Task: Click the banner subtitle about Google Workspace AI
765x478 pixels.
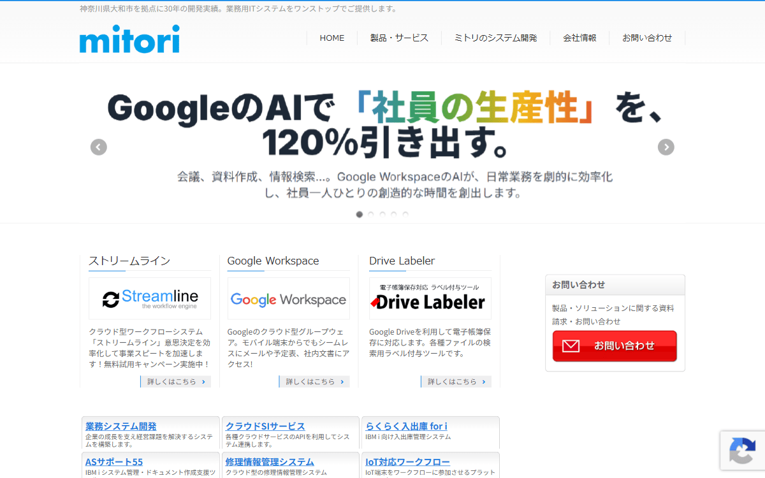Action: click(x=395, y=185)
